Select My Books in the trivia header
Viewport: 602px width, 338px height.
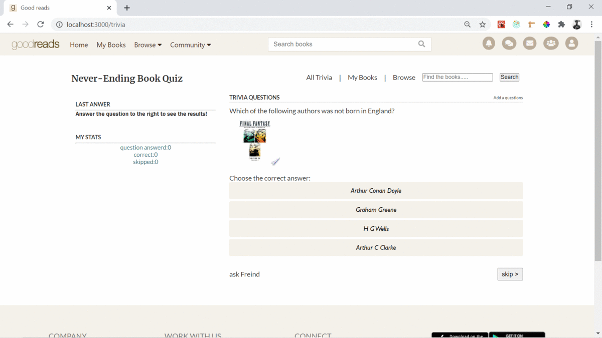pyautogui.click(x=362, y=77)
